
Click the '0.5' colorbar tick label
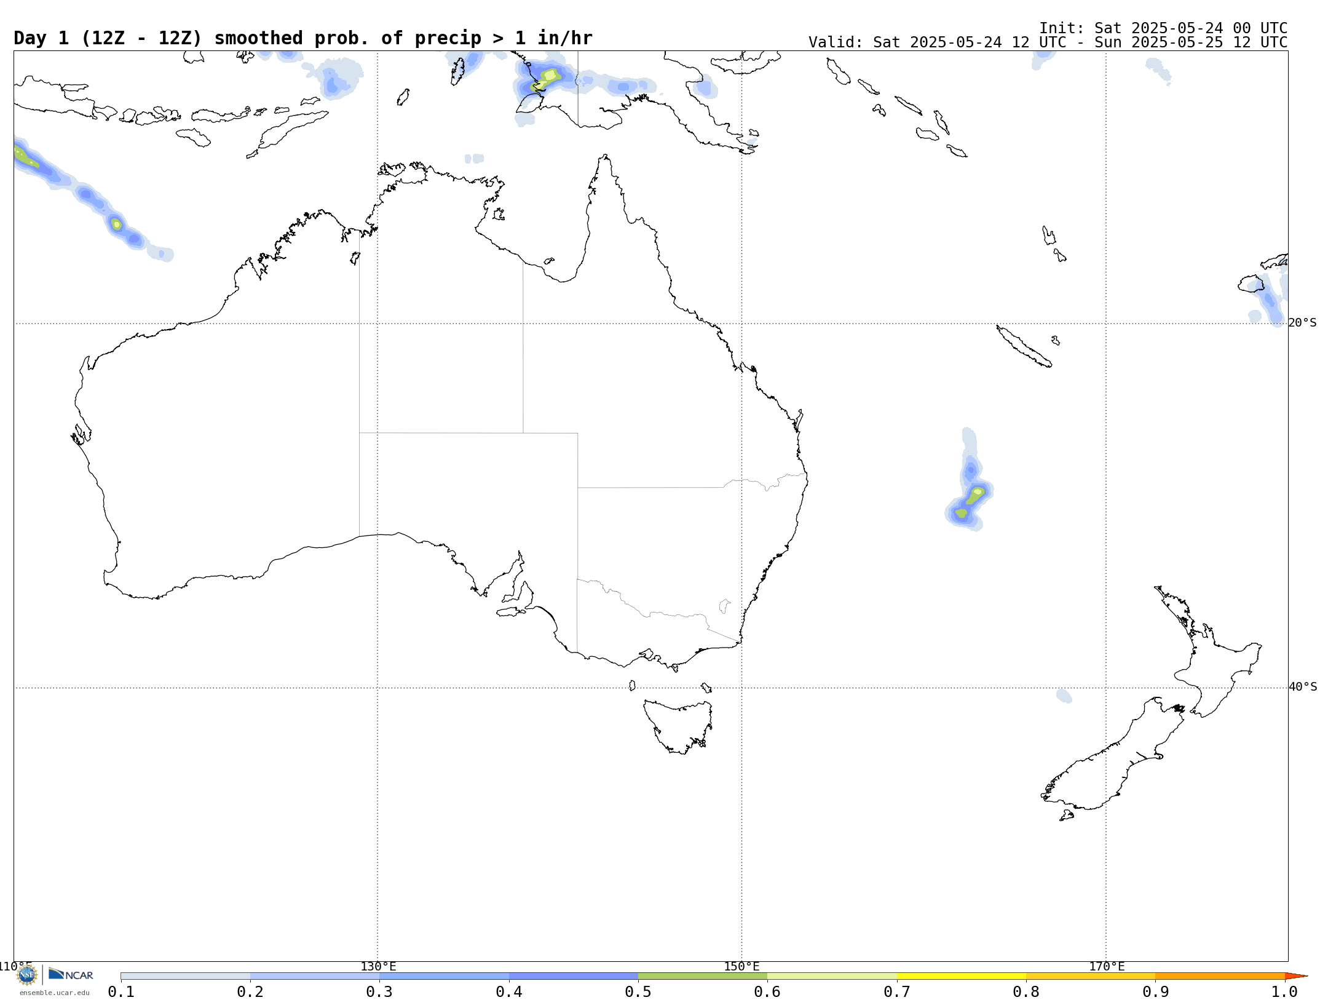pyautogui.click(x=638, y=992)
